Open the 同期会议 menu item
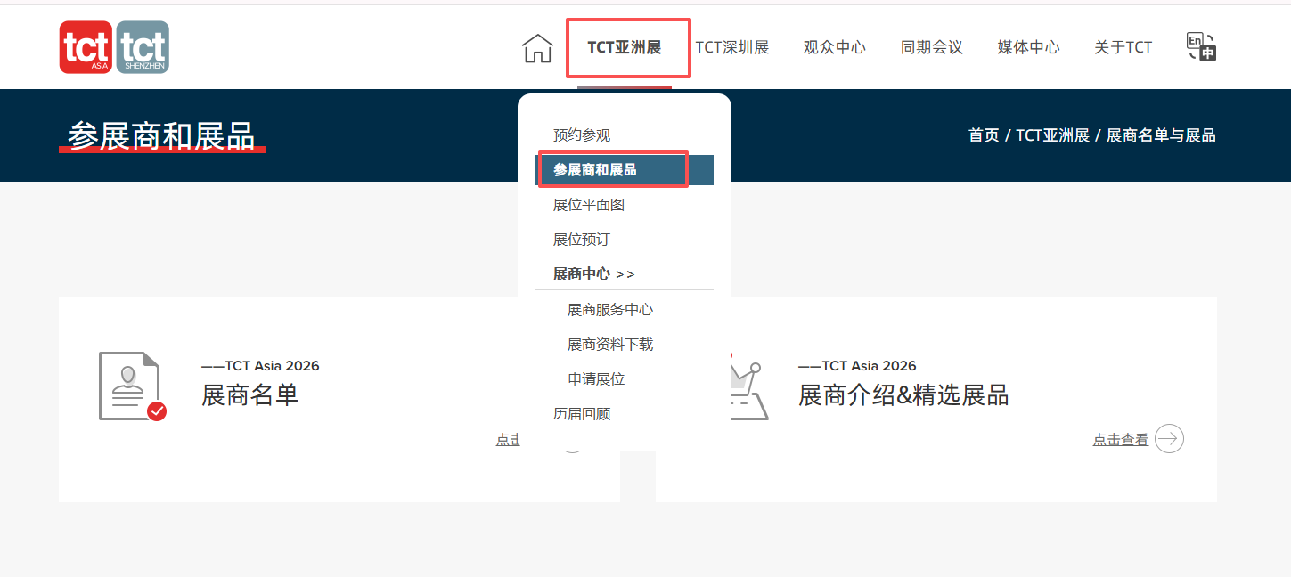 click(931, 48)
